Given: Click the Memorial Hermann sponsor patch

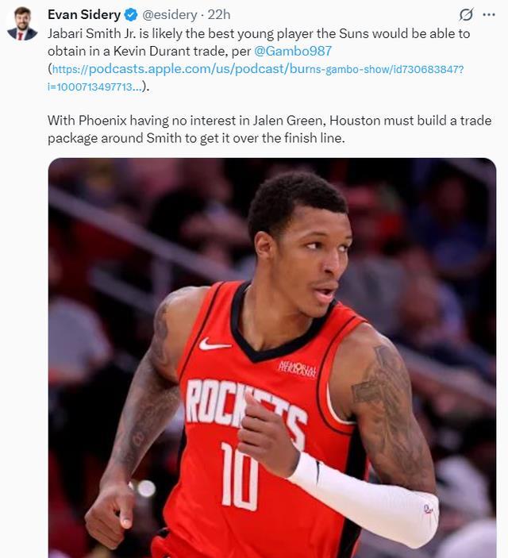Looking at the screenshot, I should (x=297, y=369).
